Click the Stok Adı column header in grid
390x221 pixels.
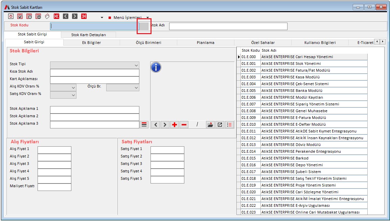(x=269, y=50)
